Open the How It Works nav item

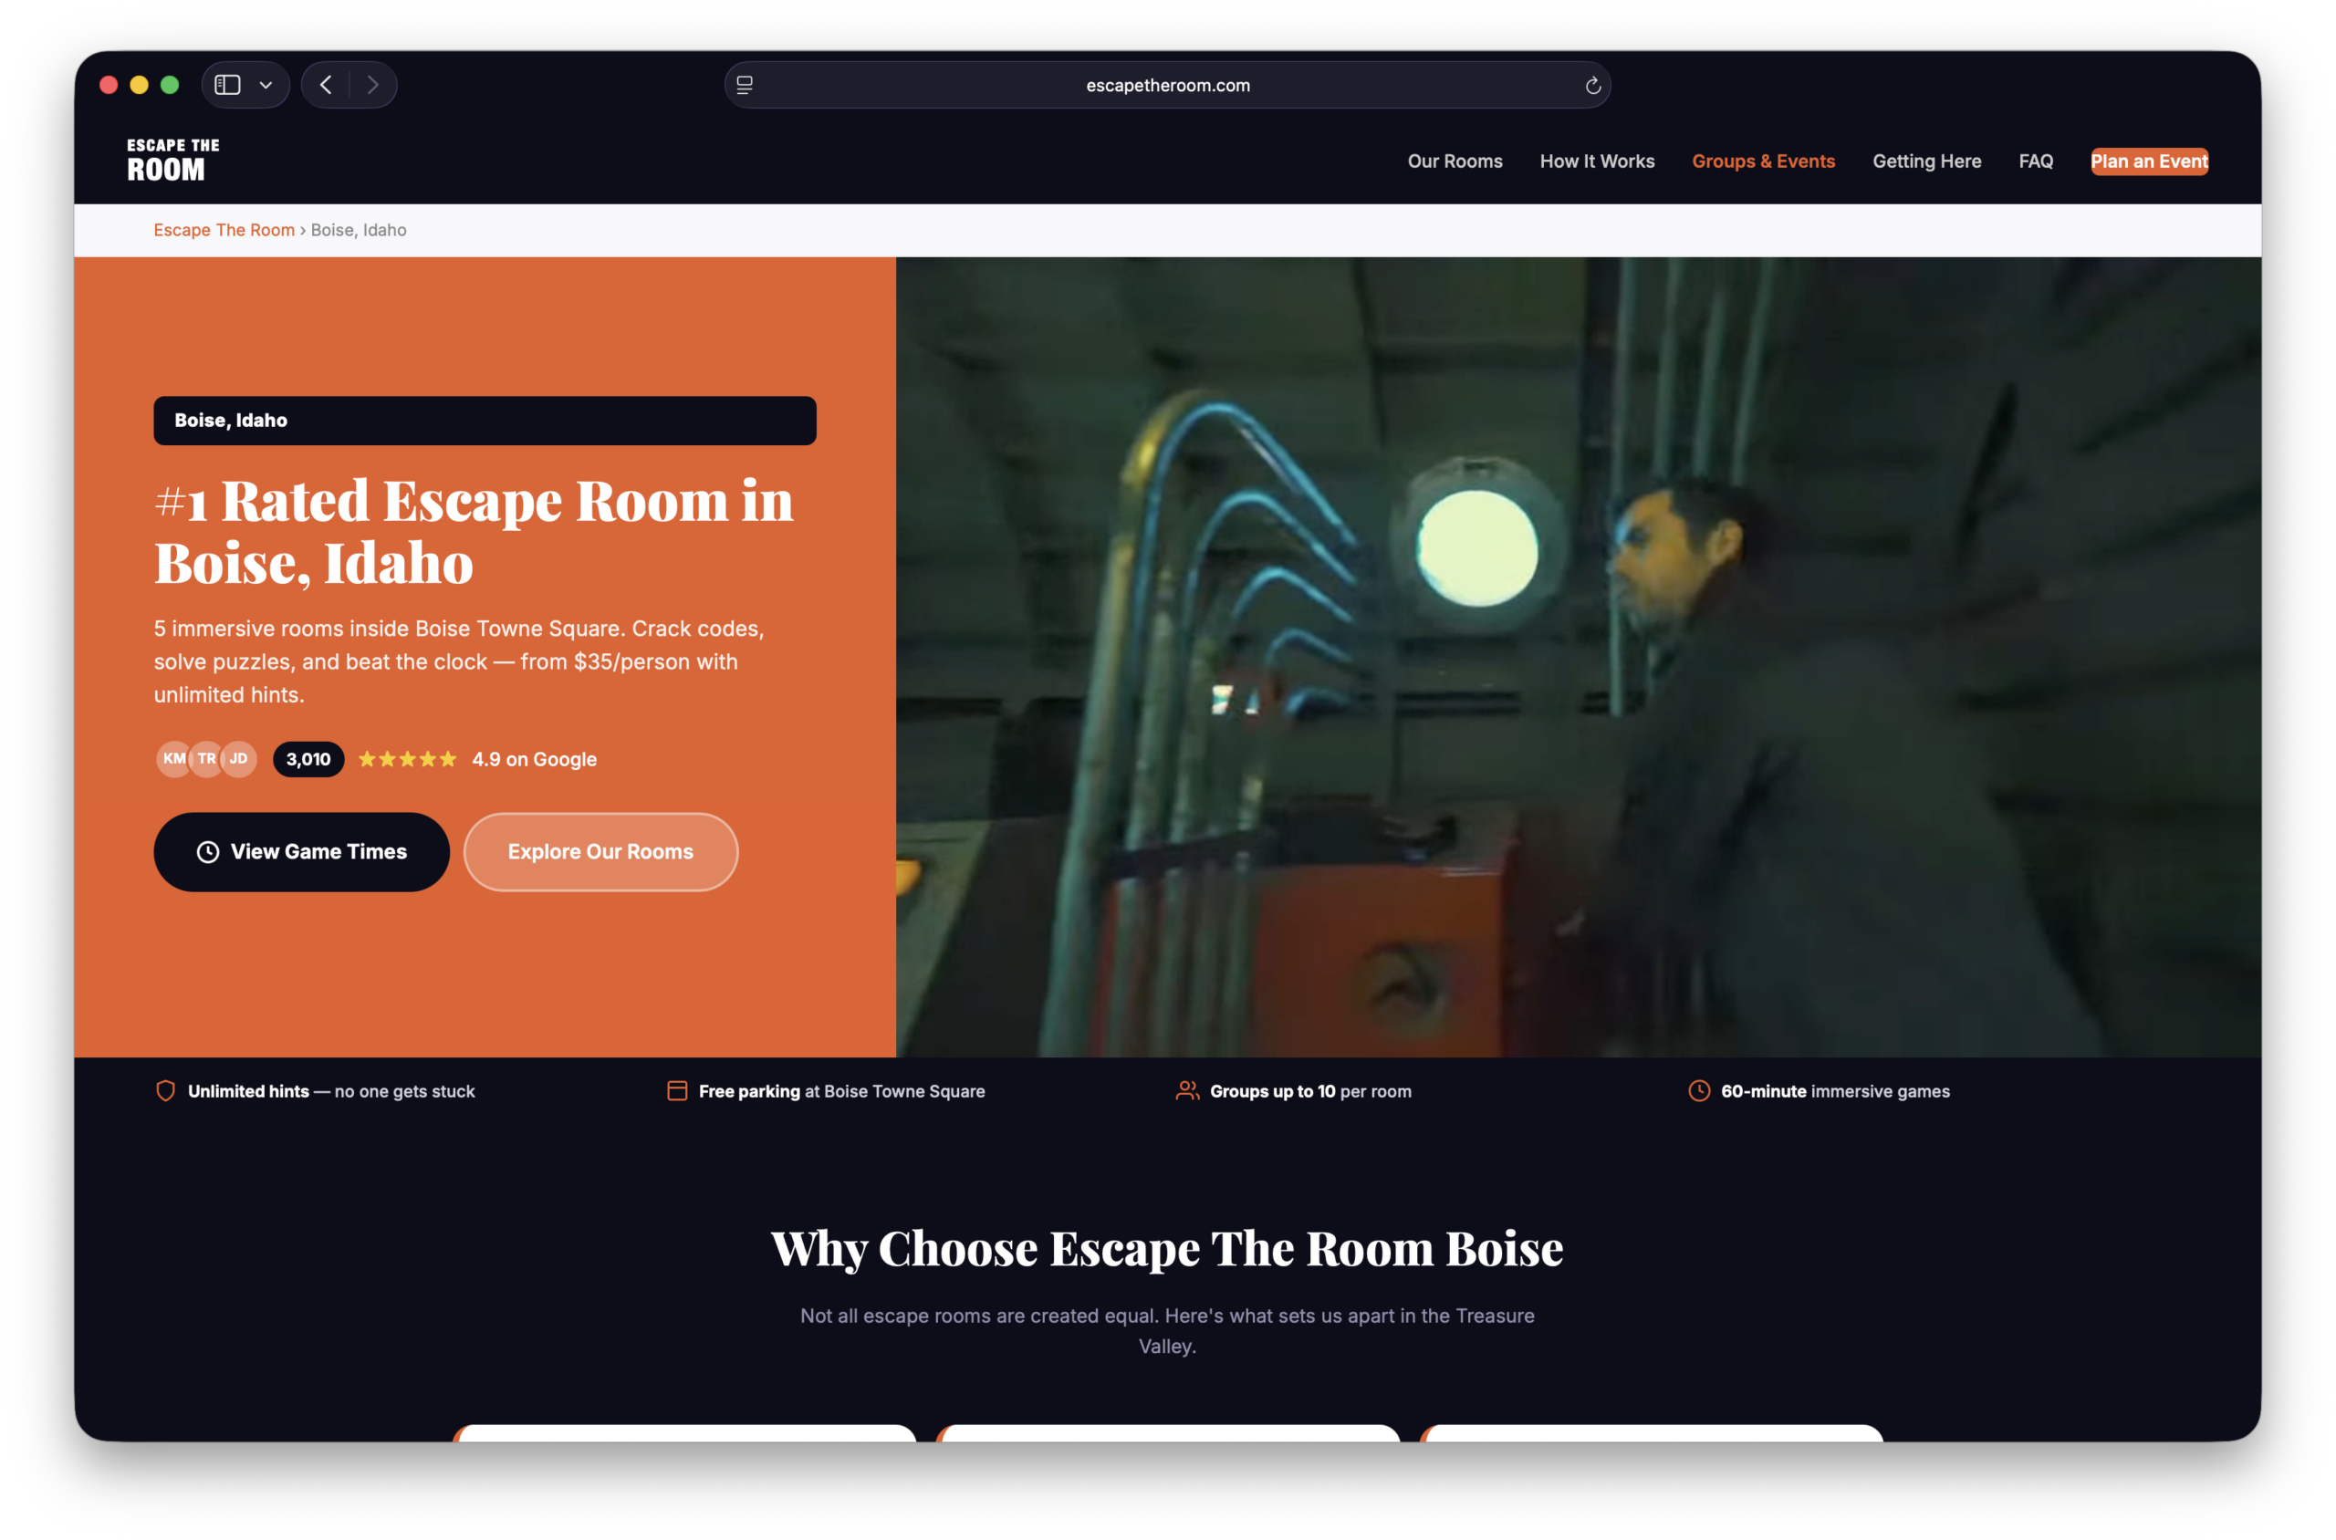coord(1596,161)
